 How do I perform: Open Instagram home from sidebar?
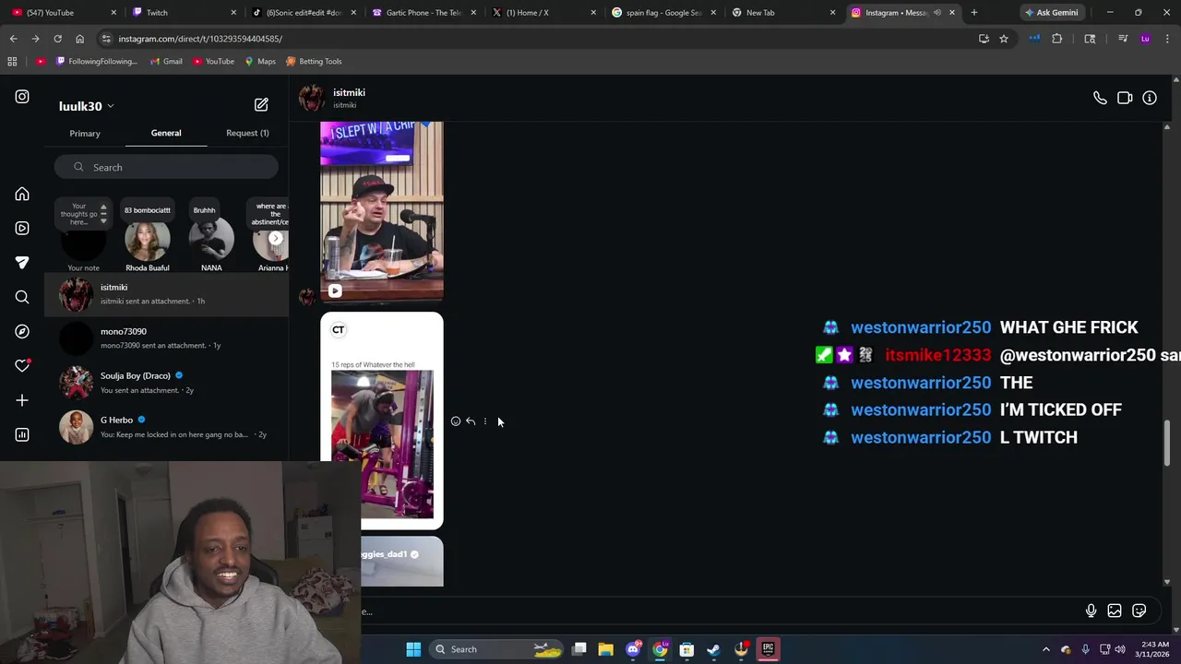coord(22,195)
